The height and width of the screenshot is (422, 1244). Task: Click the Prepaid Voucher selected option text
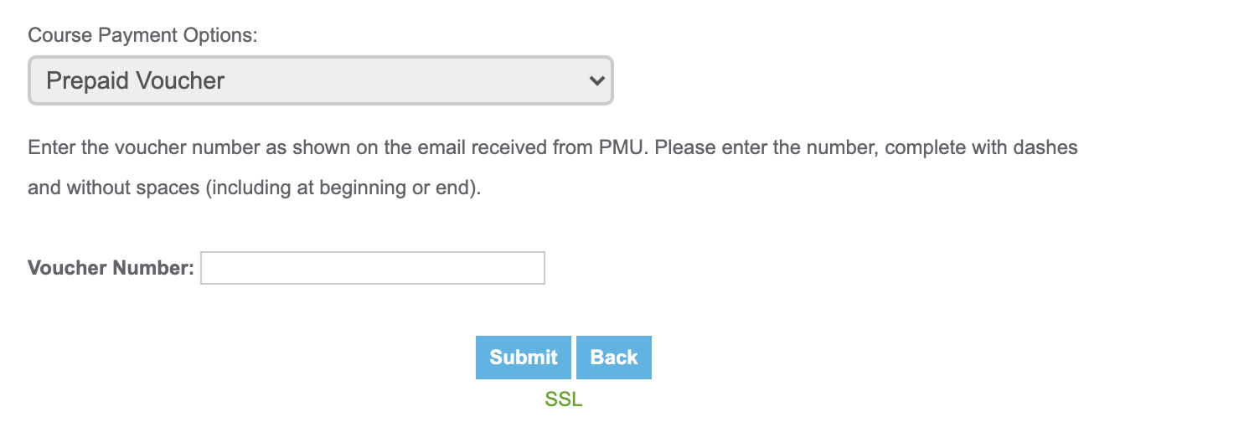point(136,81)
